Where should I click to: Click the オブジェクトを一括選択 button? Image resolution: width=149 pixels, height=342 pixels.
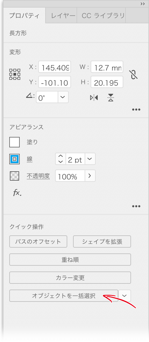coord(64,296)
